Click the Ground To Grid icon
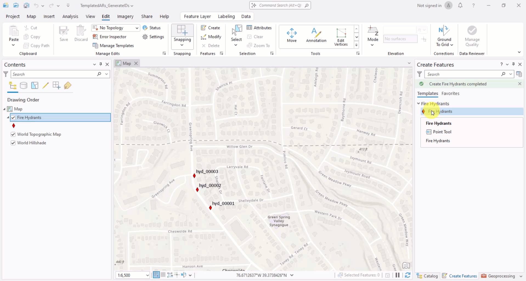The image size is (526, 281). [444, 30]
